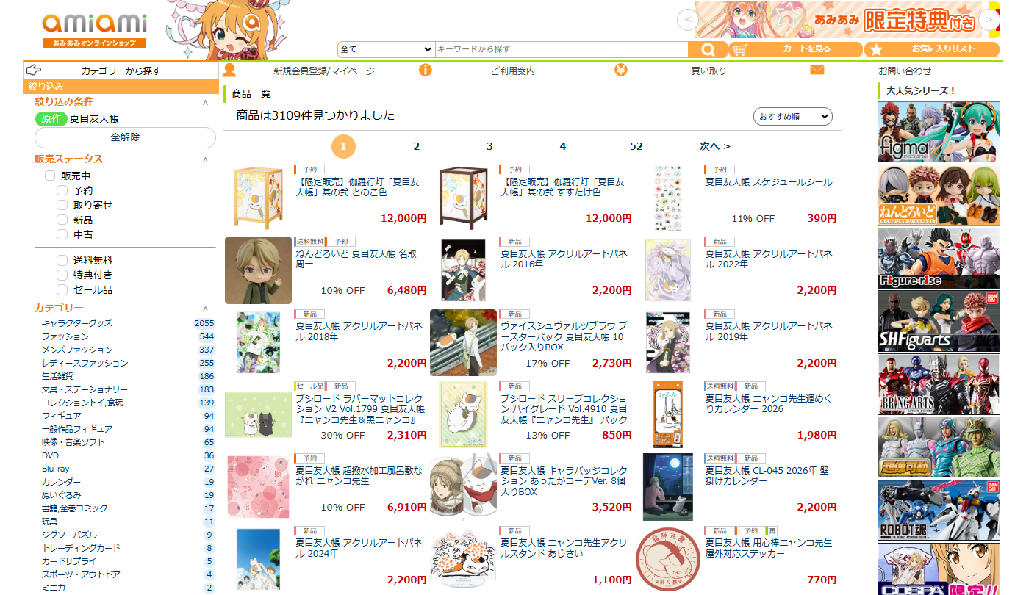Go to results page 2
The width and height of the screenshot is (1026, 595).
tap(416, 146)
